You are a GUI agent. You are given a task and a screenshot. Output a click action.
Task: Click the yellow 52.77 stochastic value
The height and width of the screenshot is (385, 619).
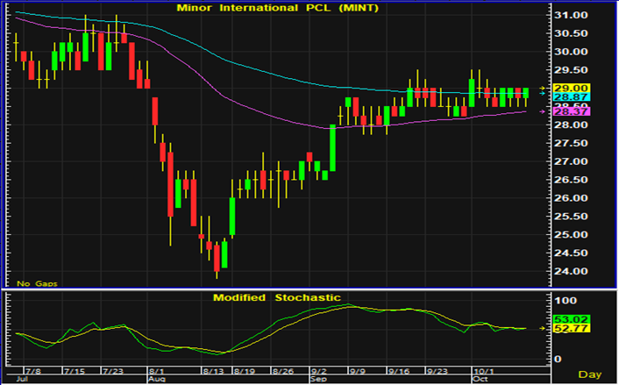(572, 328)
